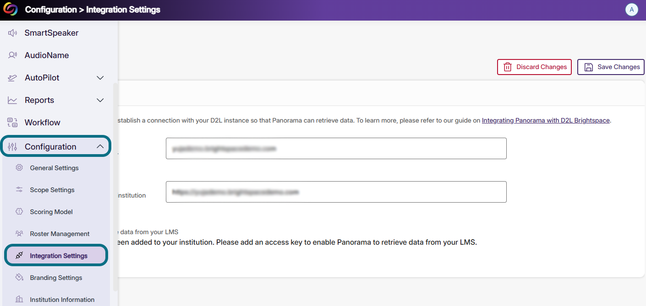Click the trash icon in Discard Changes
Image resolution: width=646 pixels, height=306 pixels.
click(x=508, y=67)
